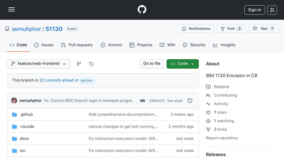Open the 32 commits ahead of link
The image size is (284, 159).
pos(59,80)
